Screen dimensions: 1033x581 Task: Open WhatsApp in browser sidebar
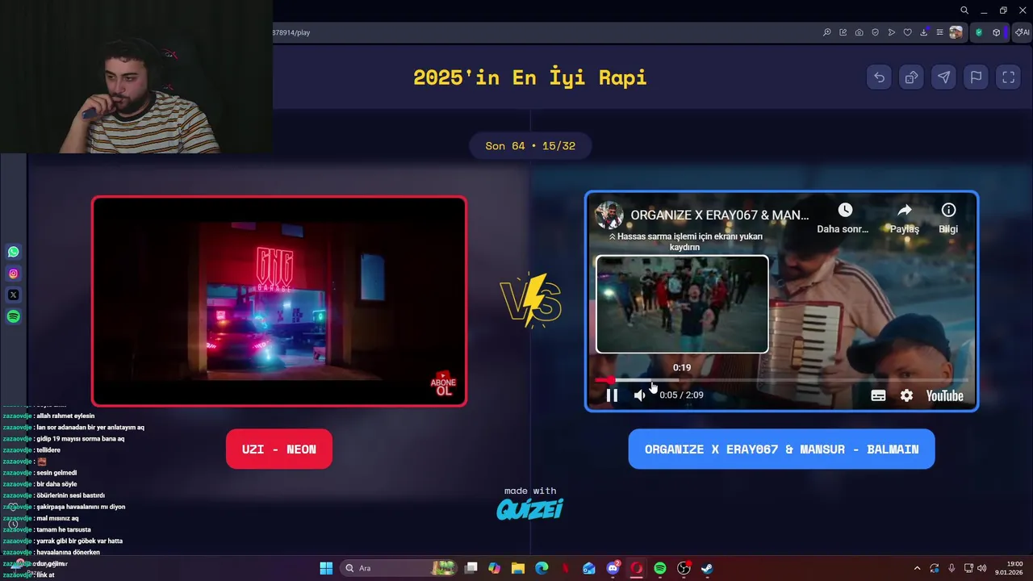coord(13,252)
